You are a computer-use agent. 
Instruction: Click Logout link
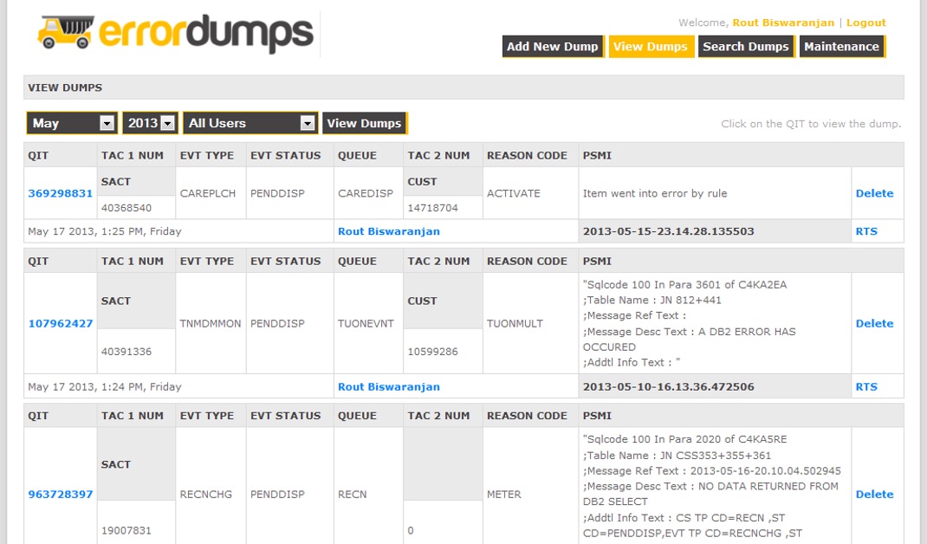point(866,23)
